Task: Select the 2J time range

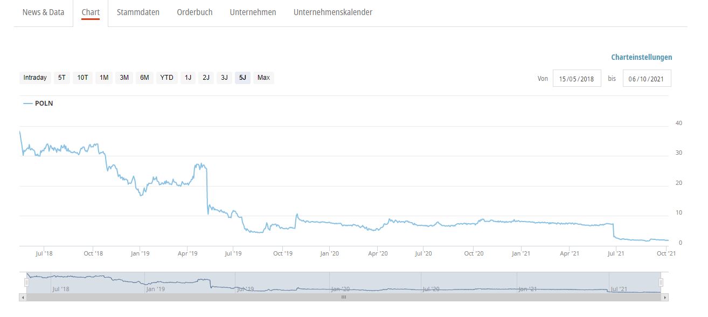Action: (x=206, y=77)
